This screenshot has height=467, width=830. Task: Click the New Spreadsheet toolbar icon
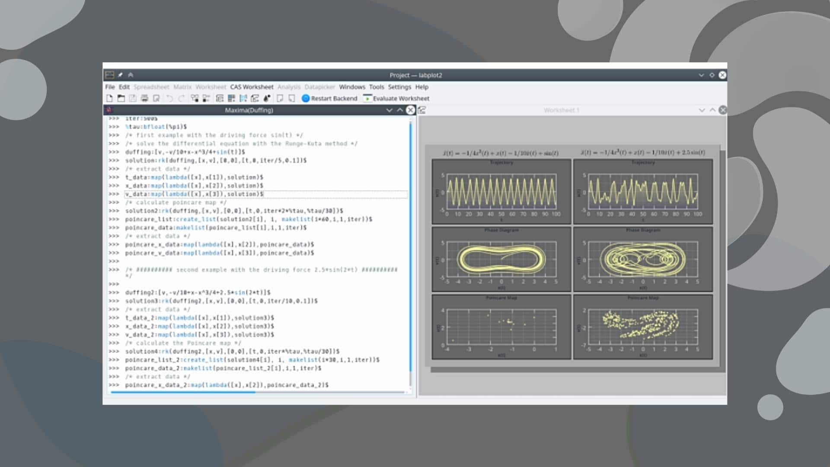pos(220,99)
